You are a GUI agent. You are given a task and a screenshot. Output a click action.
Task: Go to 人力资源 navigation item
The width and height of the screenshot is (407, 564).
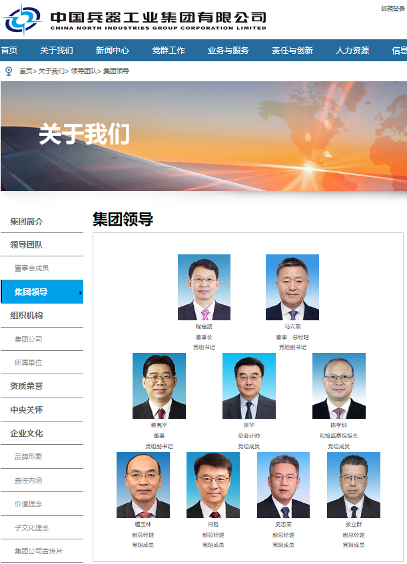352,51
